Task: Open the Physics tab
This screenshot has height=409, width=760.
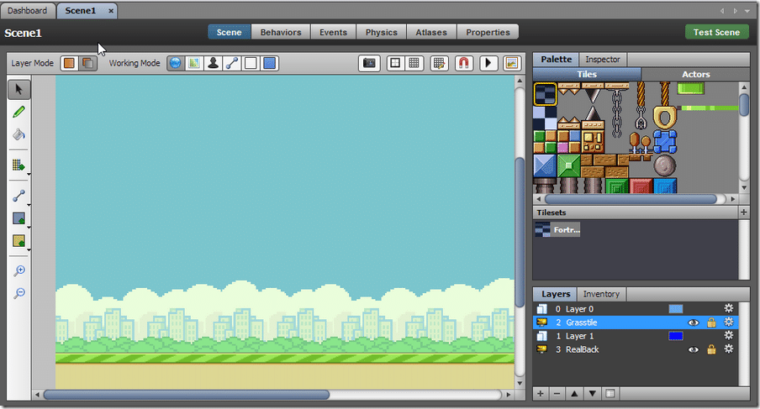Action: point(382,33)
